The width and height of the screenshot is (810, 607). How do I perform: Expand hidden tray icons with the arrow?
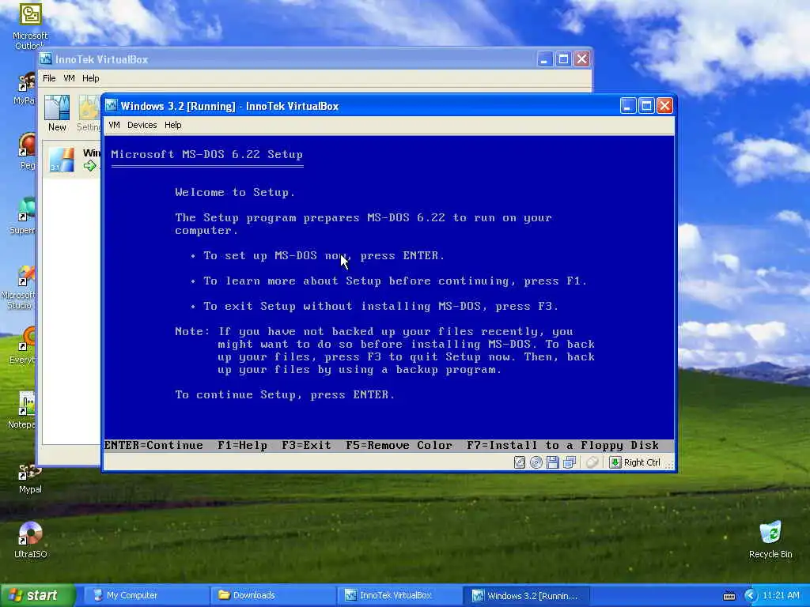750,596
